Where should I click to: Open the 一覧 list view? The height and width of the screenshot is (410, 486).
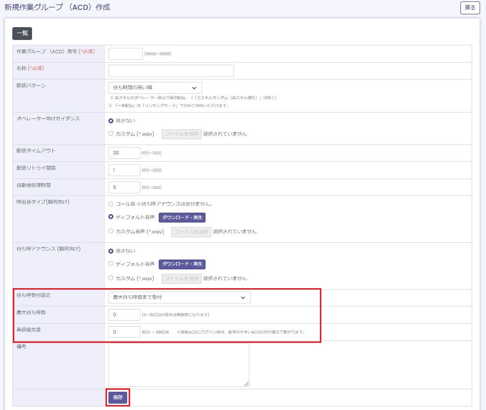pyautogui.click(x=22, y=34)
